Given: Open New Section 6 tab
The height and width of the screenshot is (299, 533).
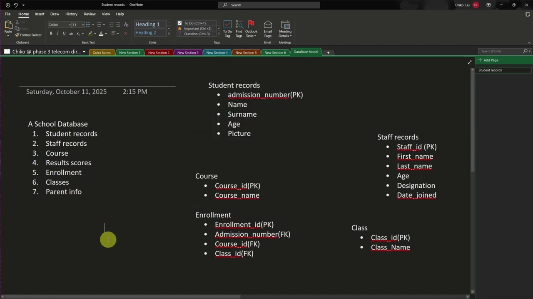Looking at the screenshot, I should point(275,53).
